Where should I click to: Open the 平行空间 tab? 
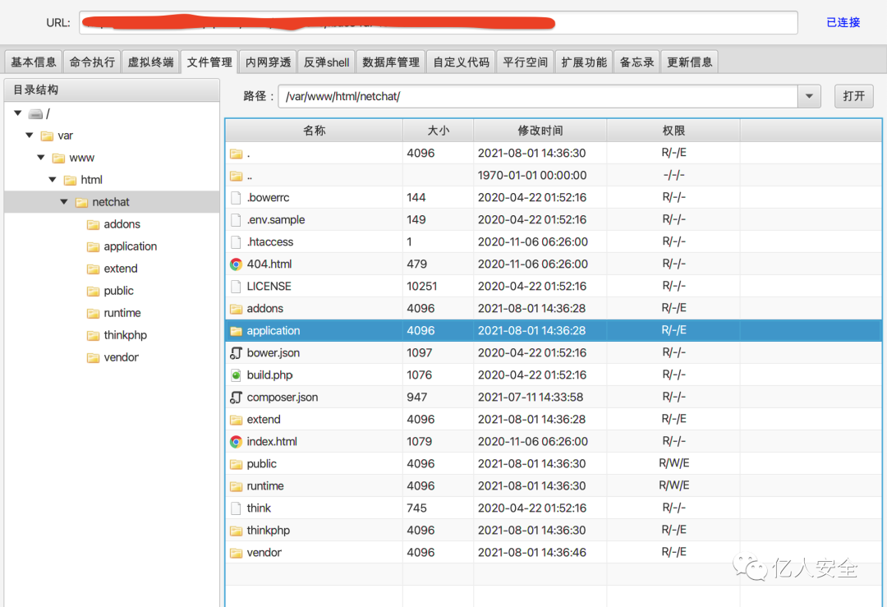point(526,62)
